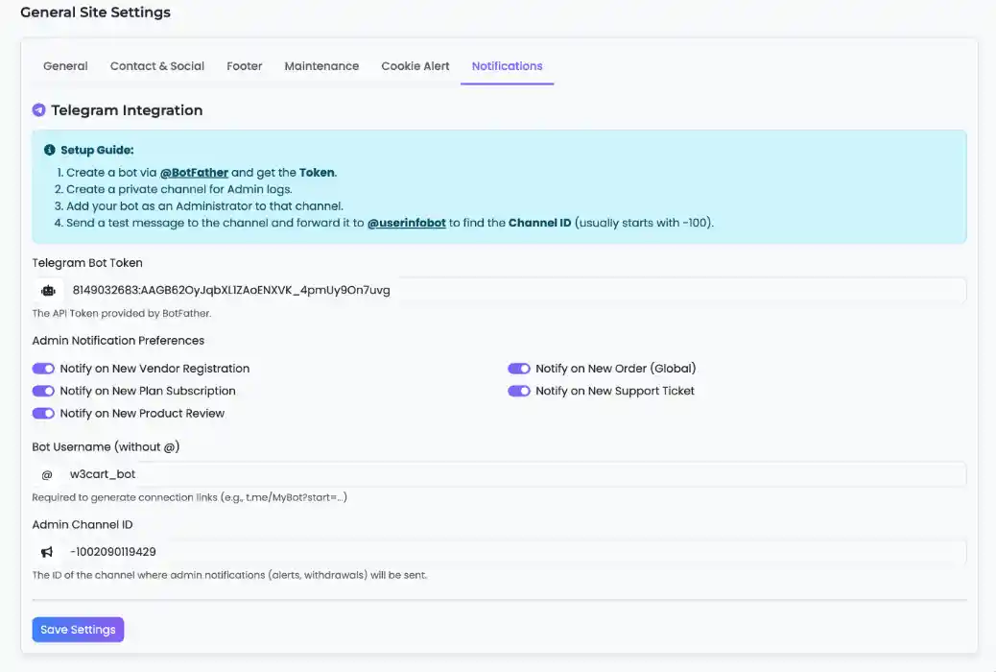
Task: Disable Notify on New Vendor Registration
Action: click(x=42, y=368)
